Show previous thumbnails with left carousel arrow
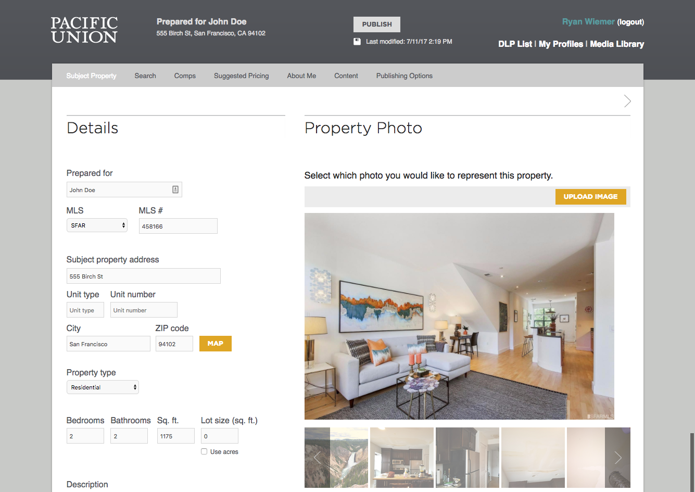Image resolution: width=695 pixels, height=492 pixels. point(317,458)
